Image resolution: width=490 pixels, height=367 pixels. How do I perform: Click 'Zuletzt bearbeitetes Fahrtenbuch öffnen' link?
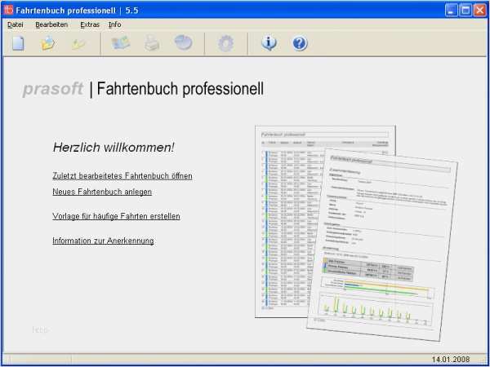click(122, 176)
